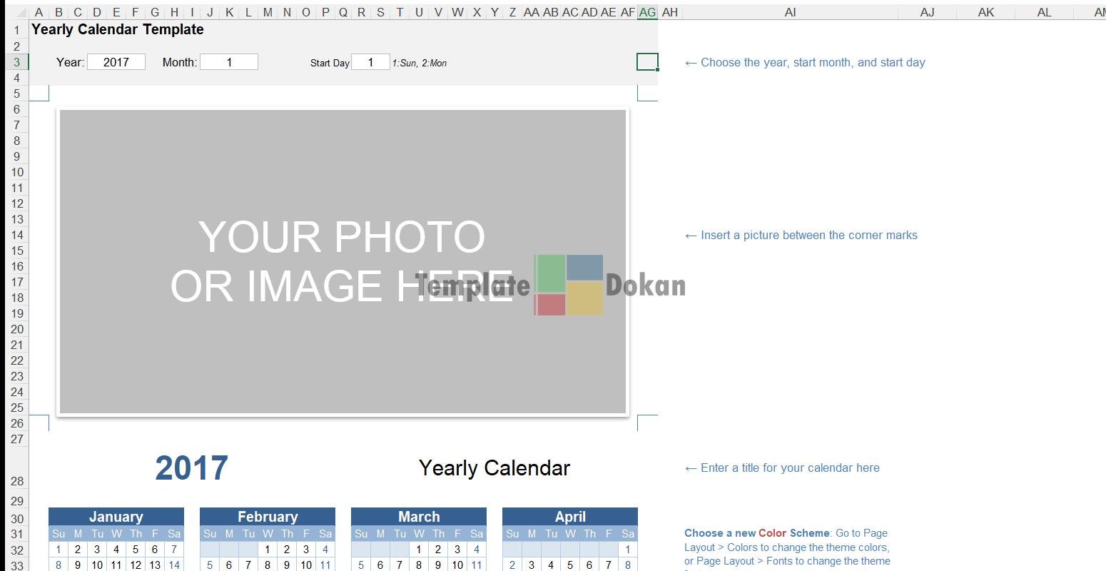The width and height of the screenshot is (1106, 571).
Task: Select column AJ header
Action: click(927, 12)
